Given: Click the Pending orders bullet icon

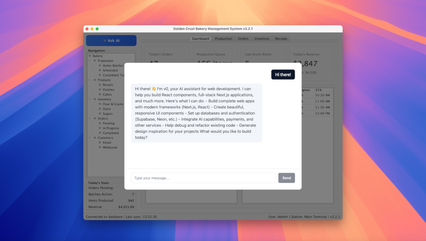Looking at the screenshot, I should point(100,123).
